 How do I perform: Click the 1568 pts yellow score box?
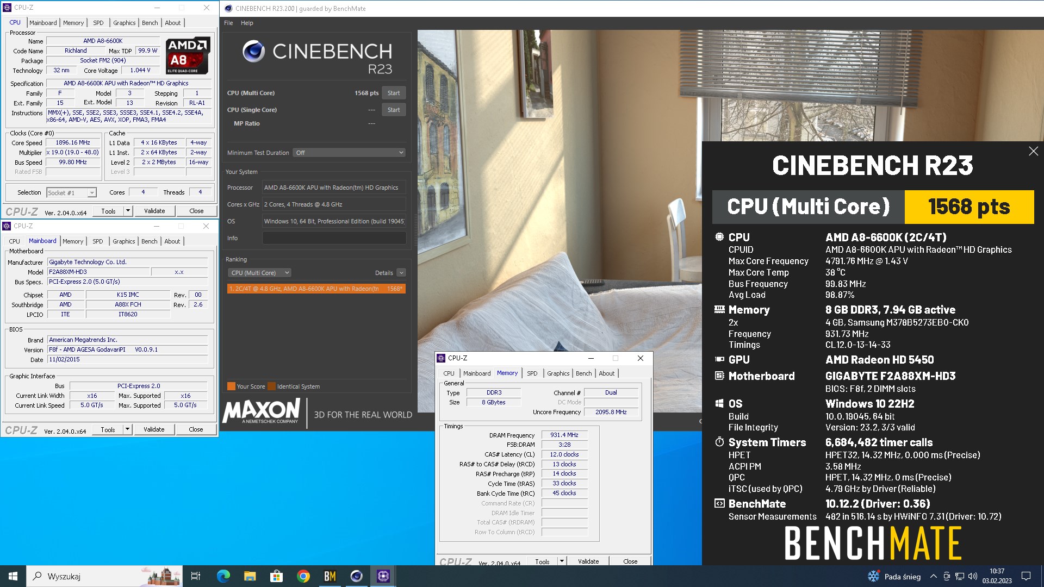coord(969,207)
